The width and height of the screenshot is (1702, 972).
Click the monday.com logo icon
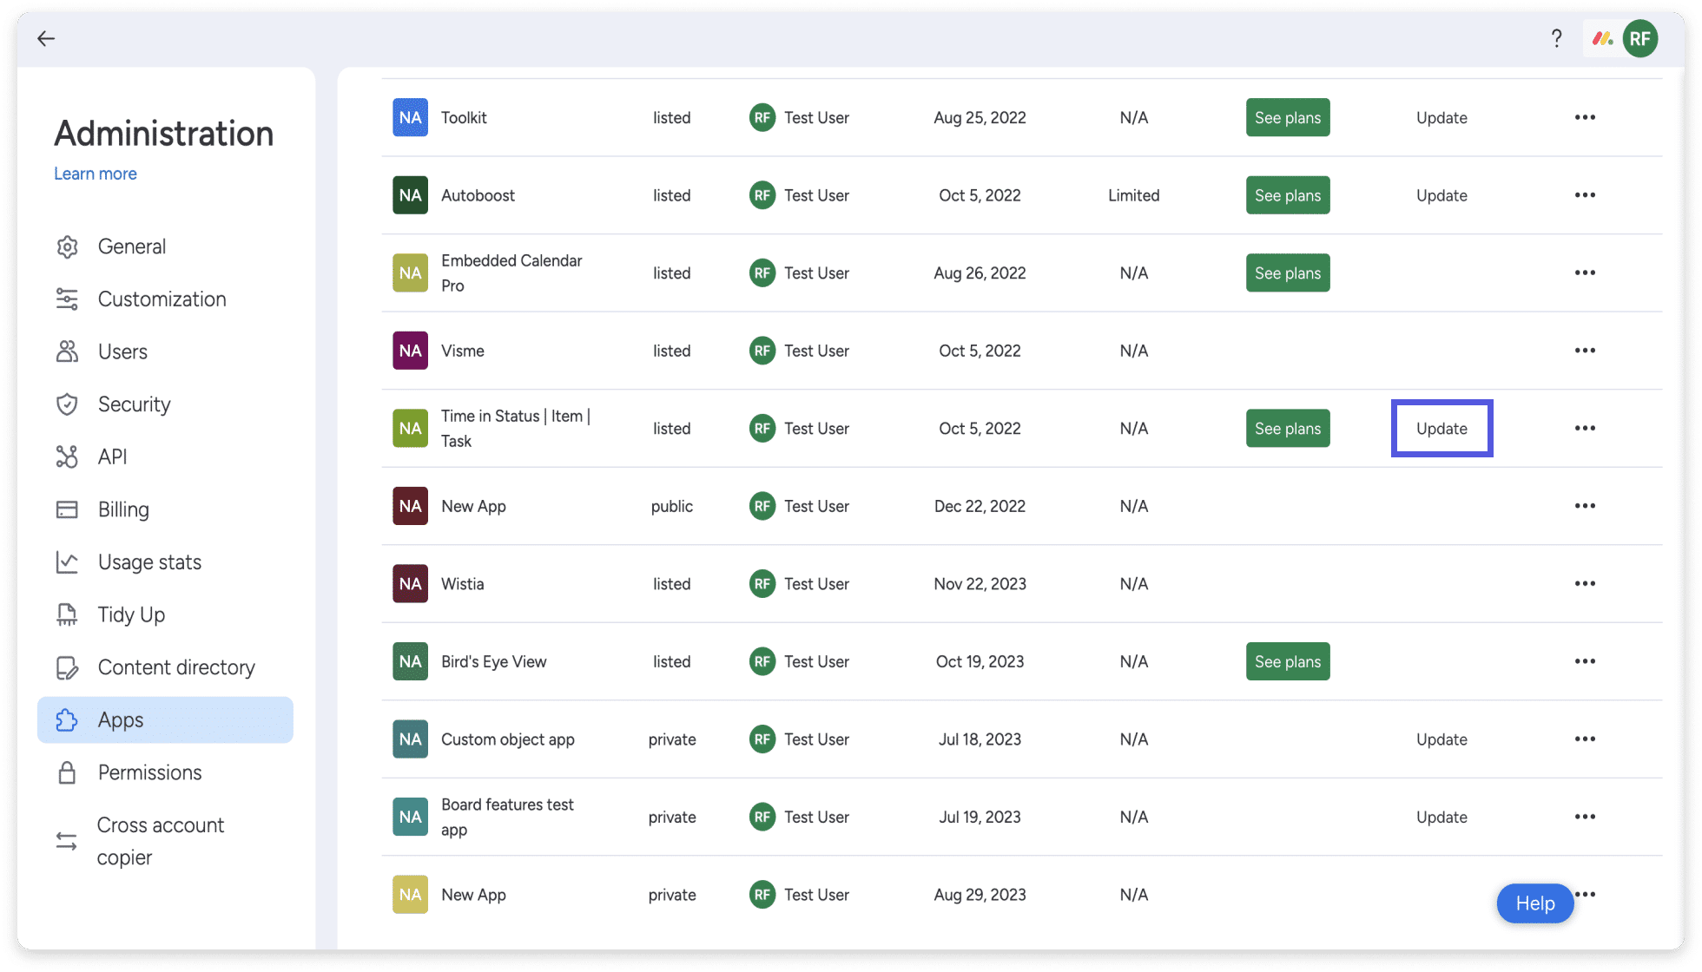[x=1603, y=38]
